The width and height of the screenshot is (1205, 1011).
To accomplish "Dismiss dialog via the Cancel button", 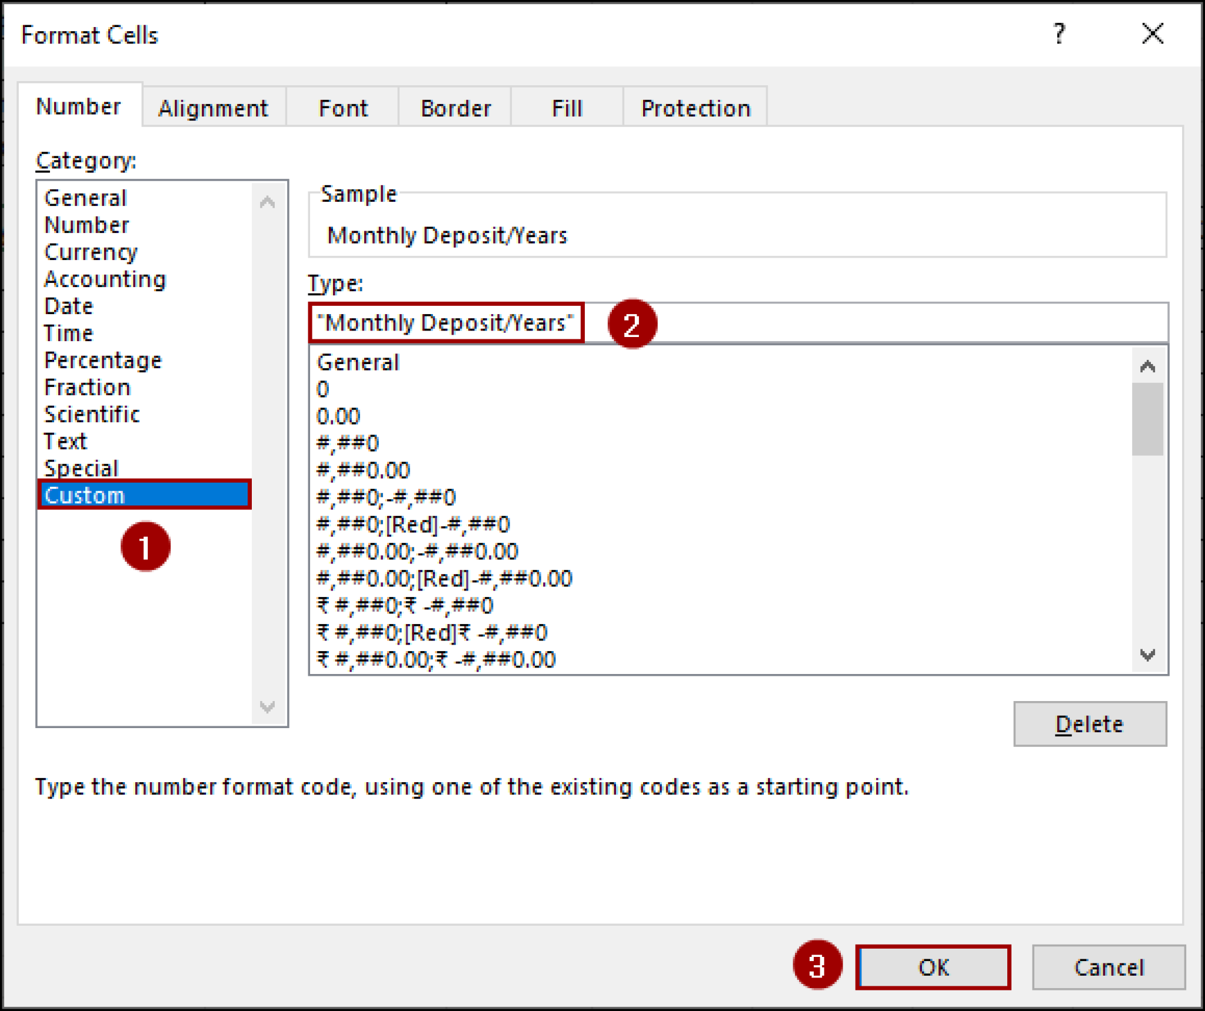I will tap(1109, 967).
